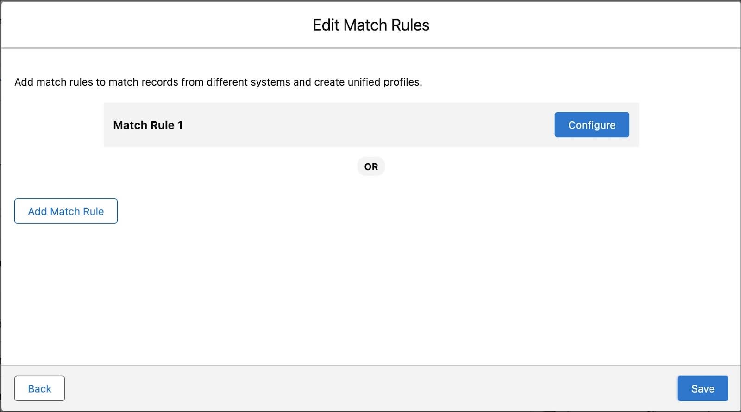Click Save in the bottom footer bar
The height and width of the screenshot is (412, 741).
(x=702, y=388)
